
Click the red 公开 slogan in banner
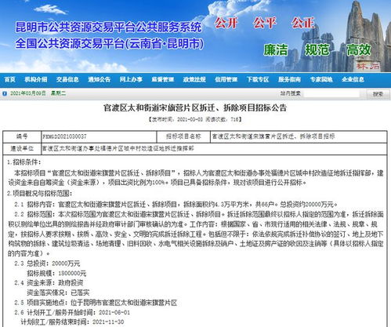tap(226, 23)
